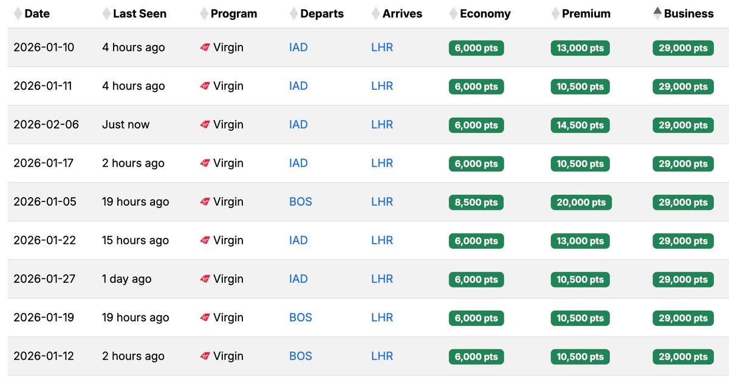Sort by Program using its sort icon
Viewport: 729px width, 381px height.
(204, 13)
